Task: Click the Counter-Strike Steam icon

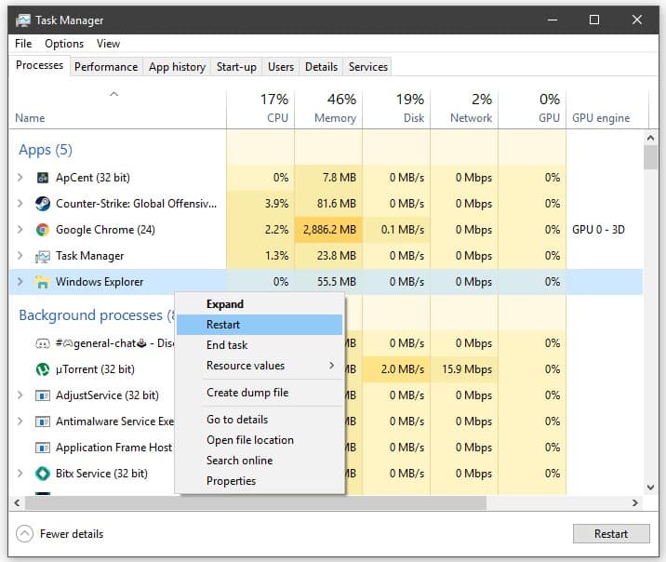Action: tap(43, 204)
